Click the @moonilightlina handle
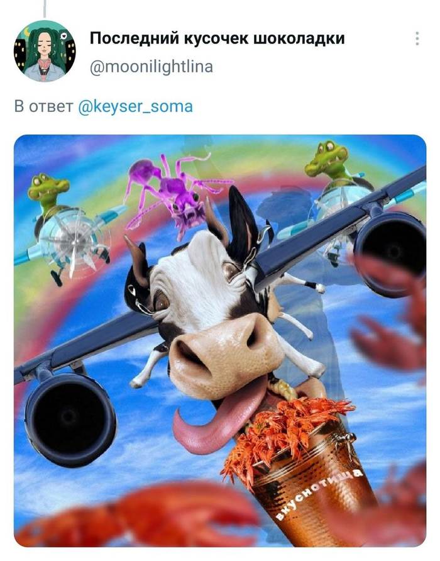This screenshot has height=561, width=440. point(151,66)
